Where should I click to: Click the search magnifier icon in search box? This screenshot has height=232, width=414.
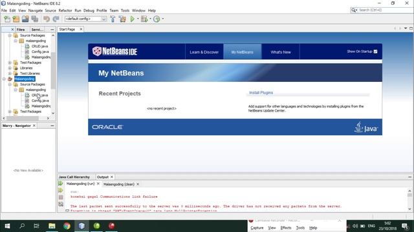click(x=354, y=10)
